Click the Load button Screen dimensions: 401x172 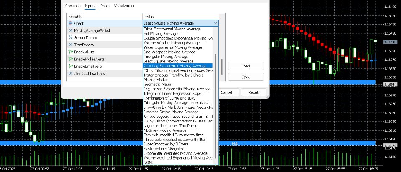[x=246, y=66]
